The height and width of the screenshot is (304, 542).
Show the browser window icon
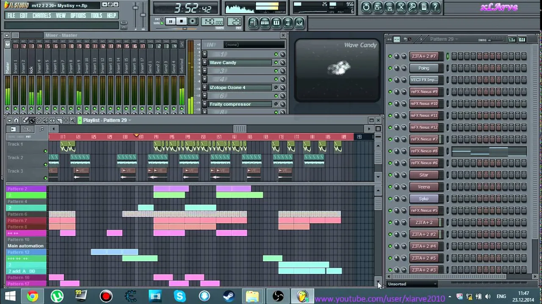(x=288, y=23)
